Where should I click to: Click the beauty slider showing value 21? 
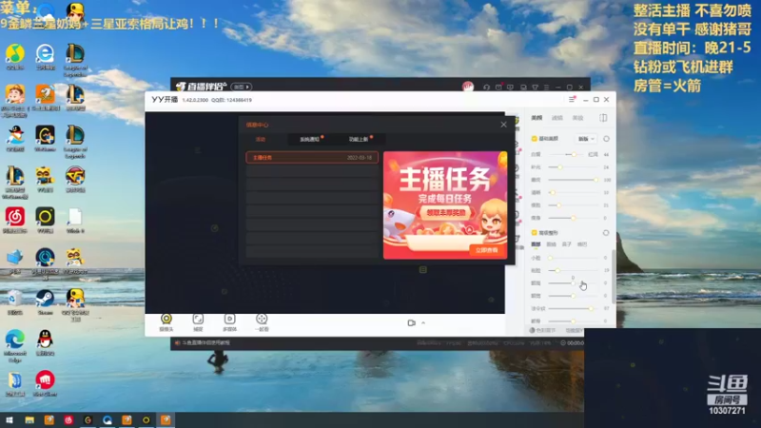(x=574, y=205)
